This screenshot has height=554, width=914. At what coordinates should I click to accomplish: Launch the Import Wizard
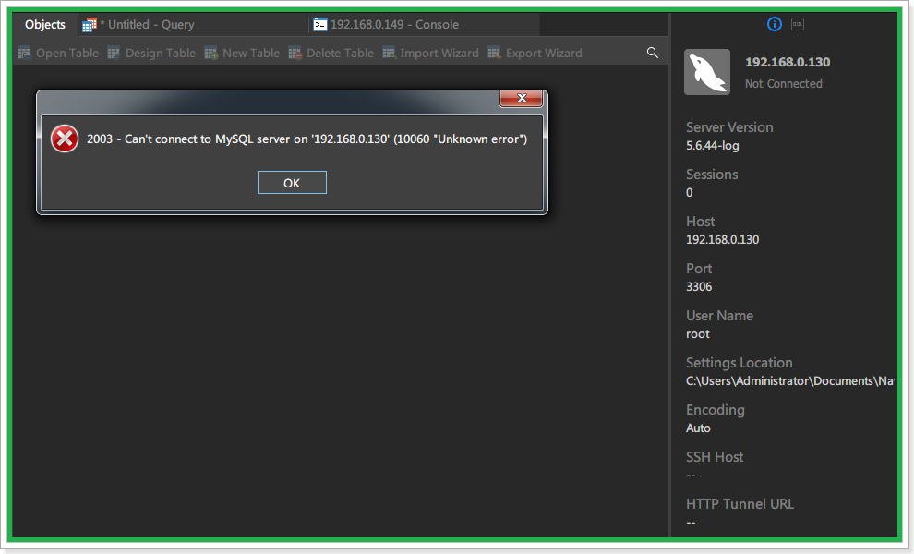click(430, 53)
